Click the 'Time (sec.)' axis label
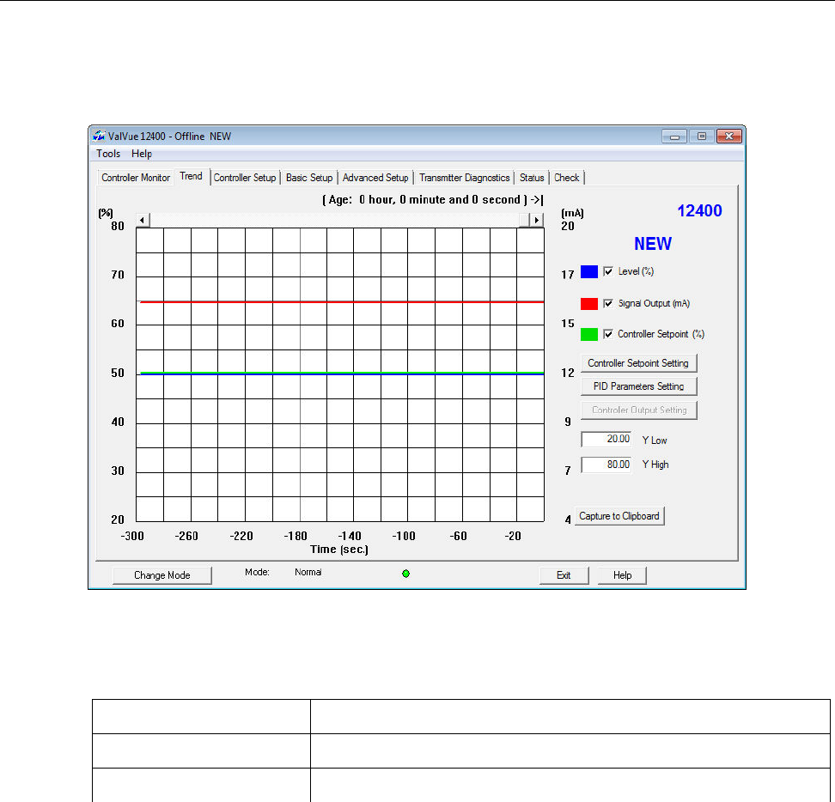The width and height of the screenshot is (835, 802). (x=339, y=550)
